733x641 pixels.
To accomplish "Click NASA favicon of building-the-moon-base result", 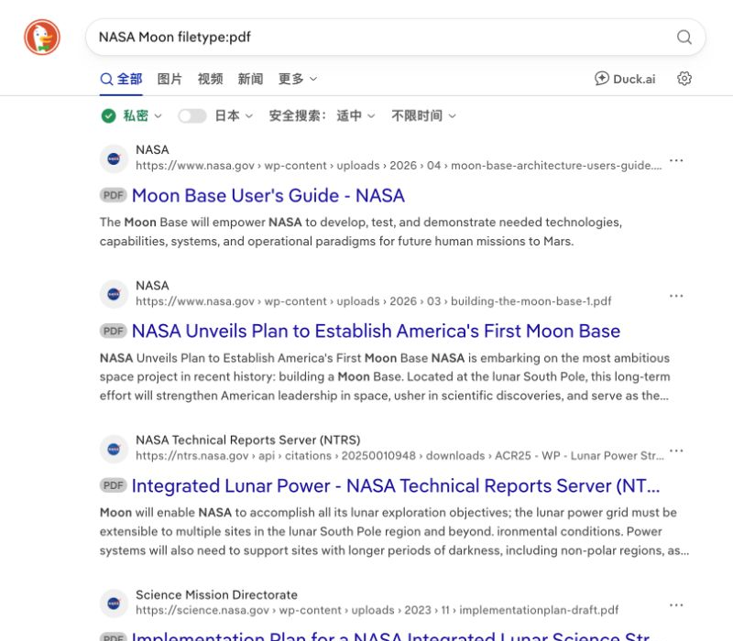I will click(x=114, y=294).
